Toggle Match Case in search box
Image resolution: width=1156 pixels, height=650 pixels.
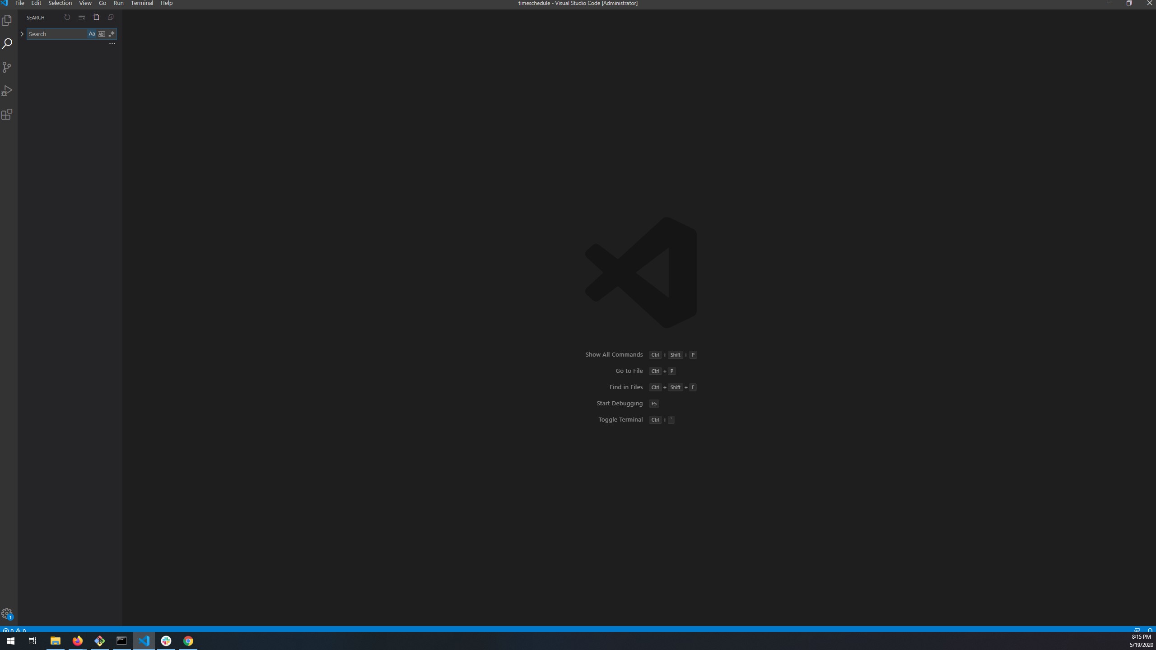(92, 34)
